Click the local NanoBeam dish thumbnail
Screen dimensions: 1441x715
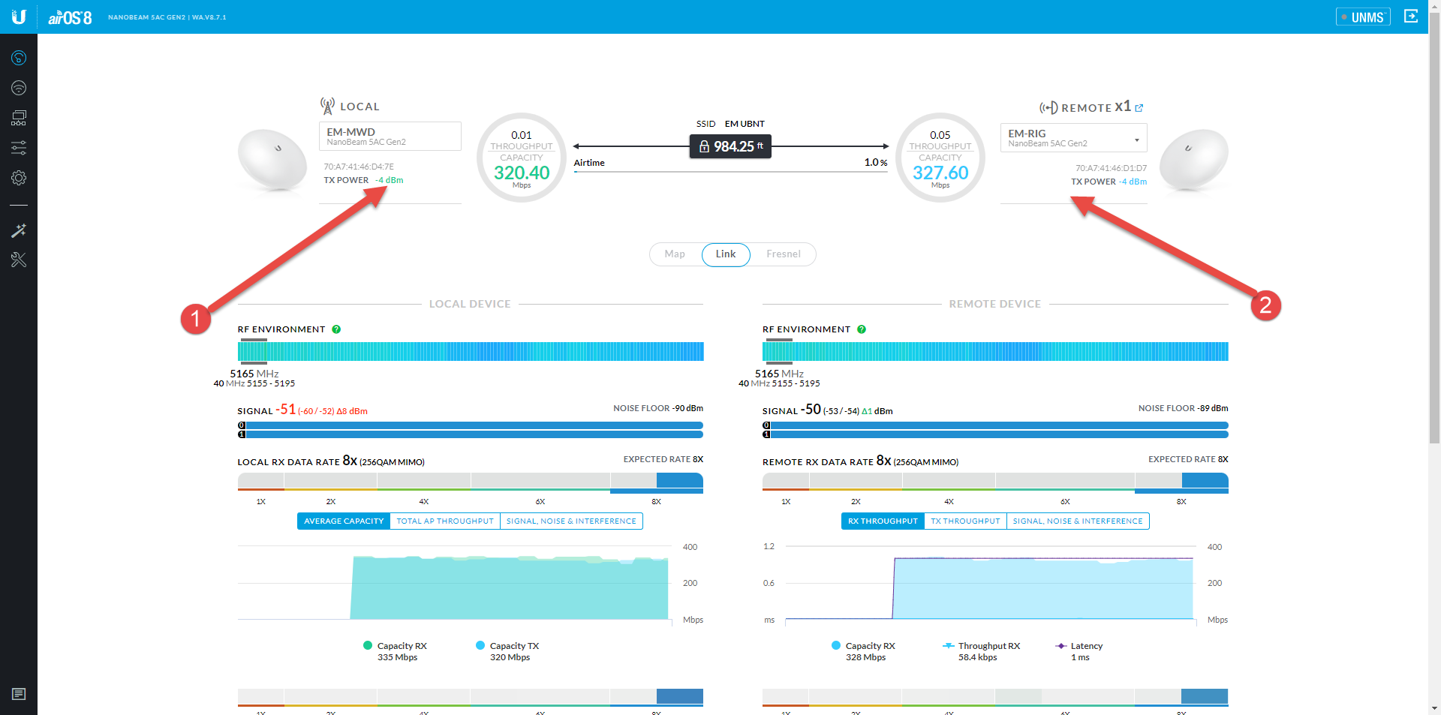click(272, 161)
